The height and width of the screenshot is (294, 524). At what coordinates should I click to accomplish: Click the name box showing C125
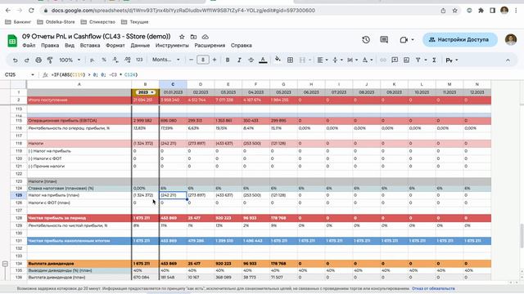point(20,74)
